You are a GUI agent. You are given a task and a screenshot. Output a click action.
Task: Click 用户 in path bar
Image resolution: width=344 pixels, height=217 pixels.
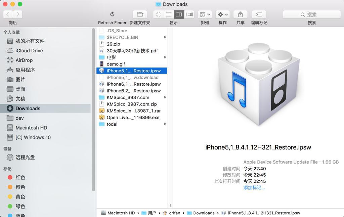click(149, 213)
